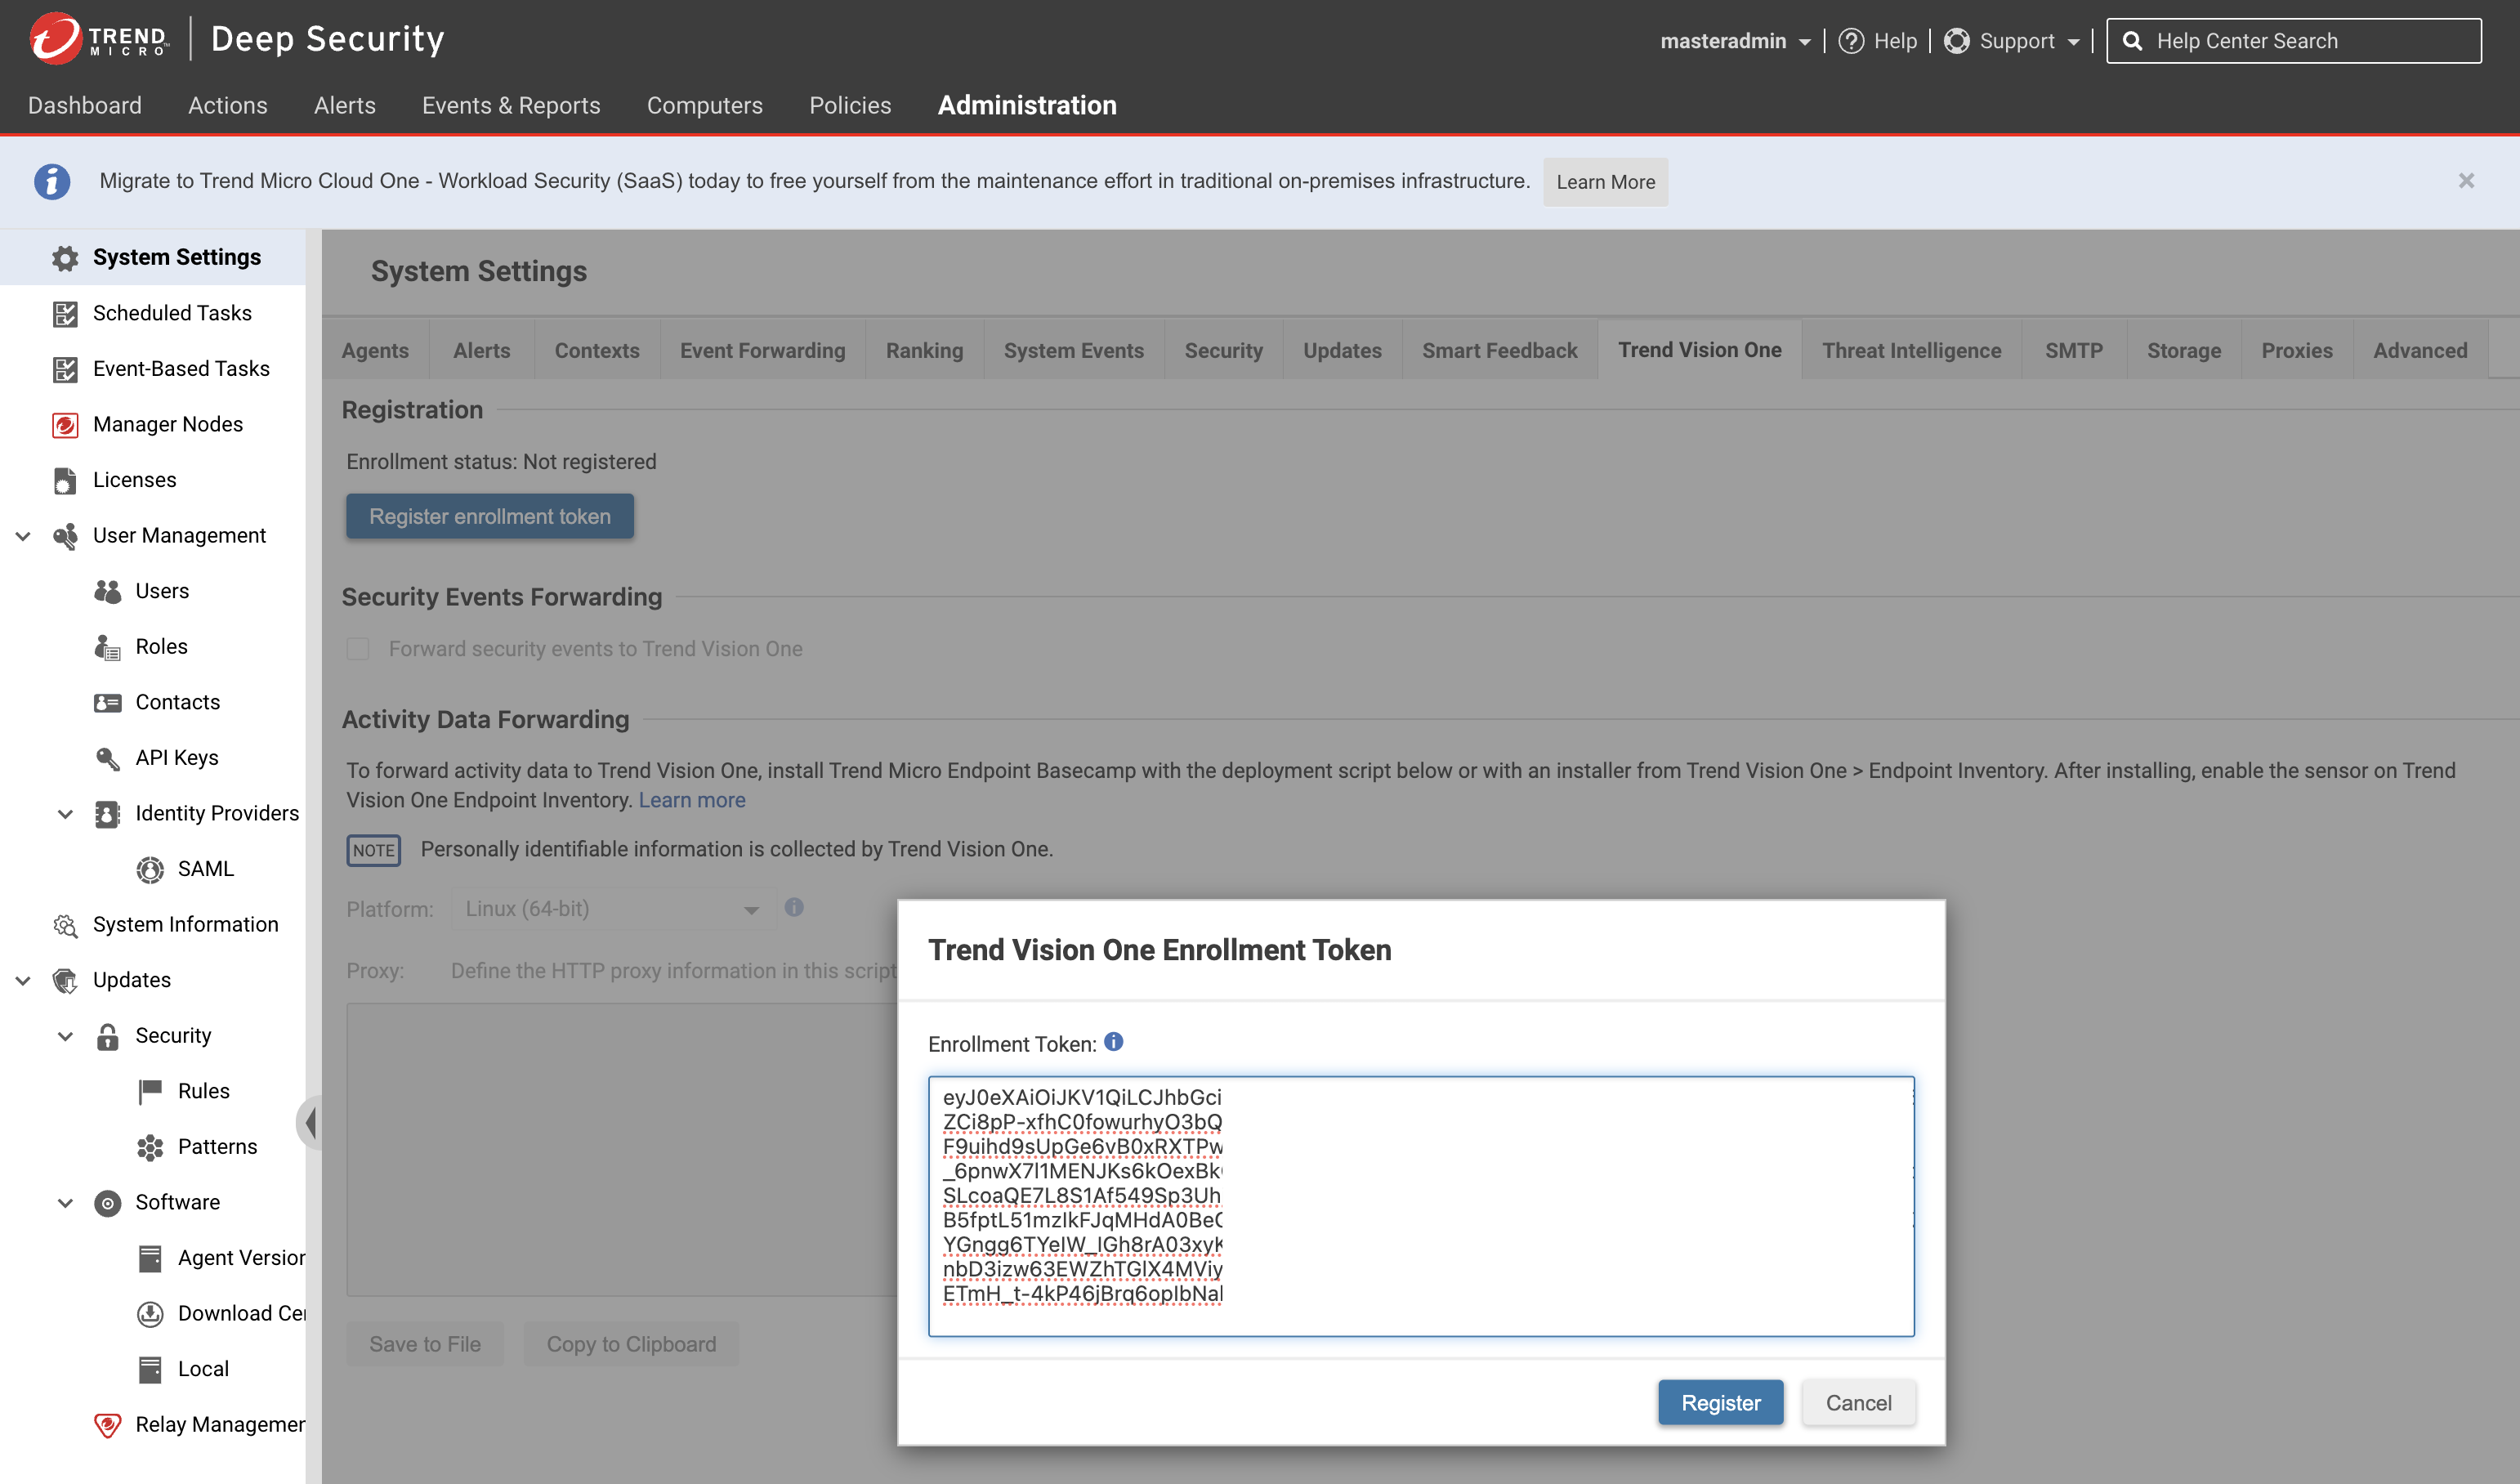Collapse the Security tree node under Updates
2520x1484 pixels.
pos(65,1036)
